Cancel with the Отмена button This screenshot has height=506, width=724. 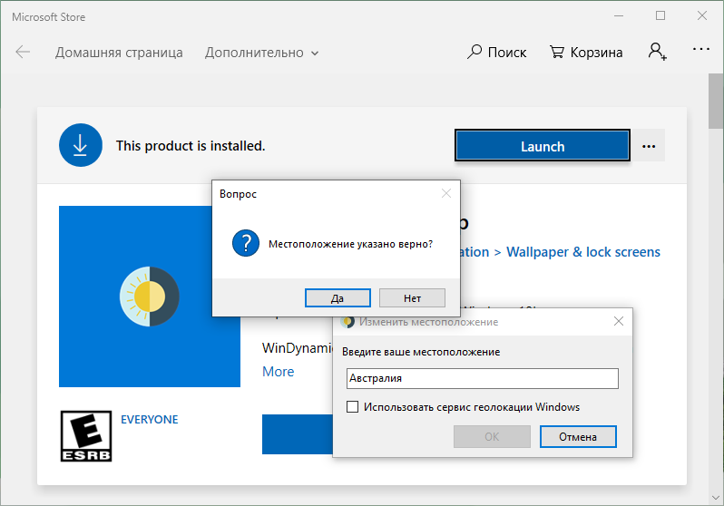coord(578,436)
